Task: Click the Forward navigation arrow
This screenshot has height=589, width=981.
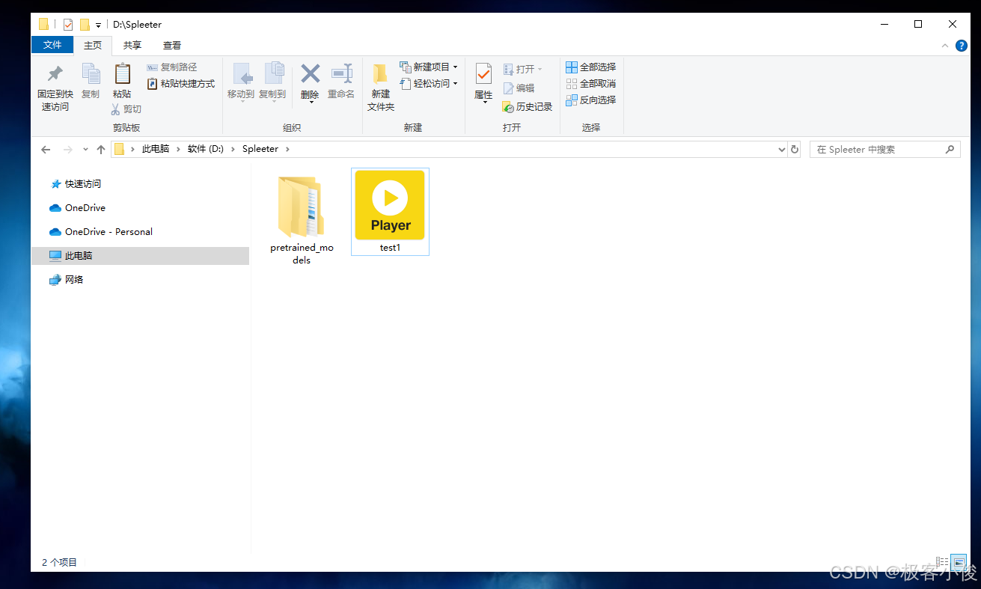Action: tap(68, 150)
